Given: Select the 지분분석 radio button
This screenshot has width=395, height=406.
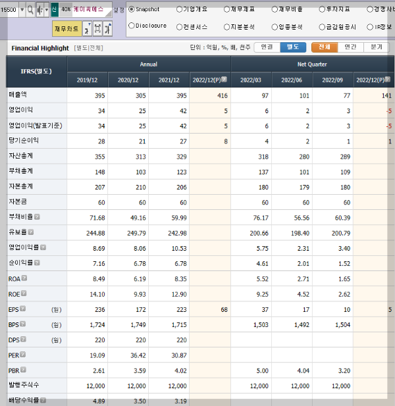Looking at the screenshot, I should [x=226, y=27].
